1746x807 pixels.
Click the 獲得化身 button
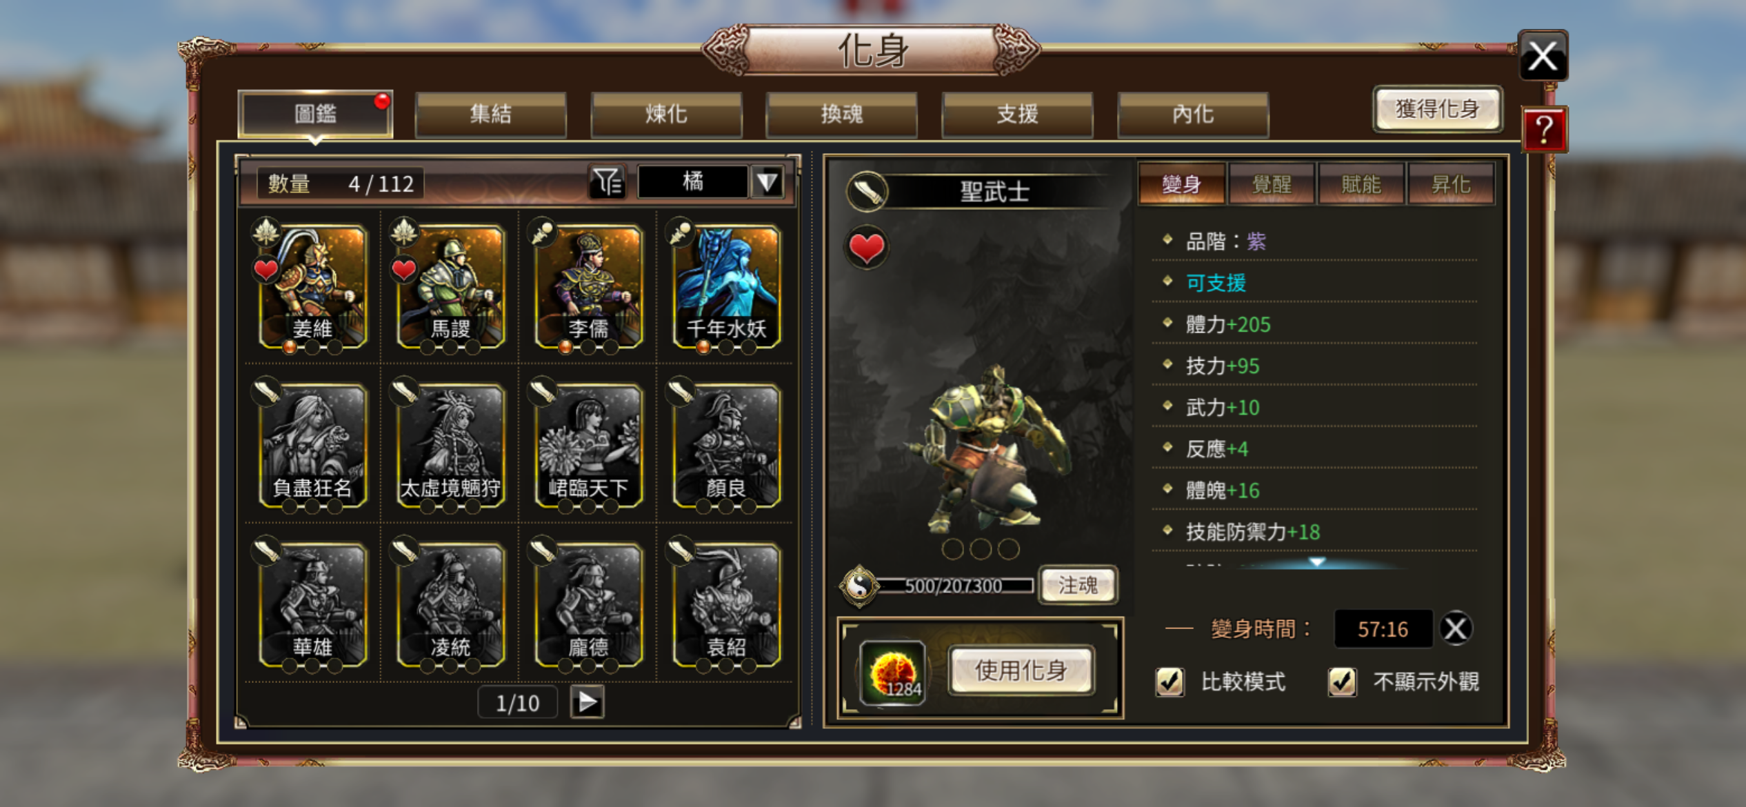coord(1437,109)
